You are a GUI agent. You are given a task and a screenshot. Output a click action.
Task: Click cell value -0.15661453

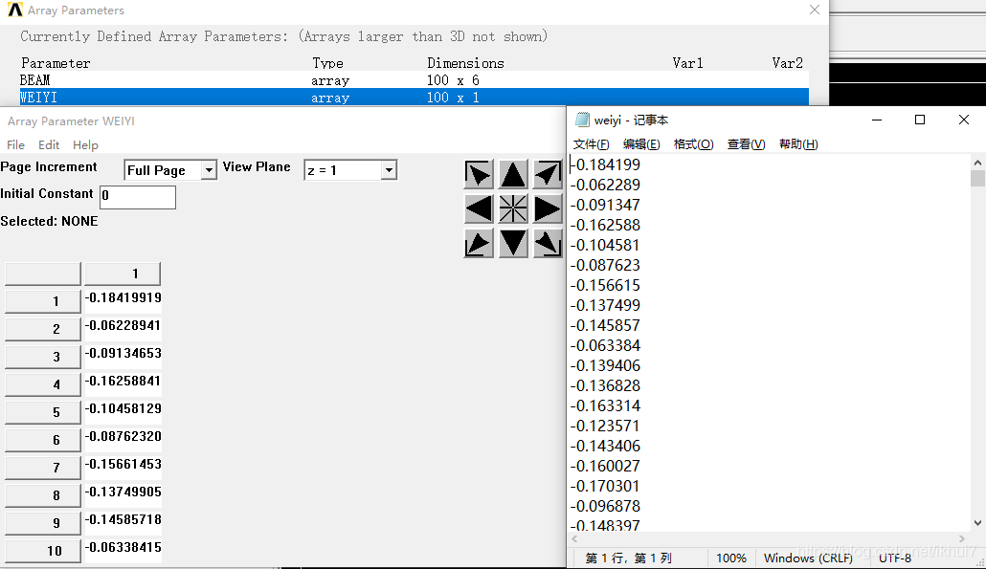pyautogui.click(x=123, y=464)
